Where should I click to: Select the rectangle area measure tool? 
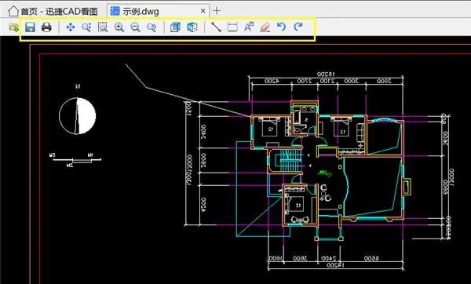[x=232, y=27]
